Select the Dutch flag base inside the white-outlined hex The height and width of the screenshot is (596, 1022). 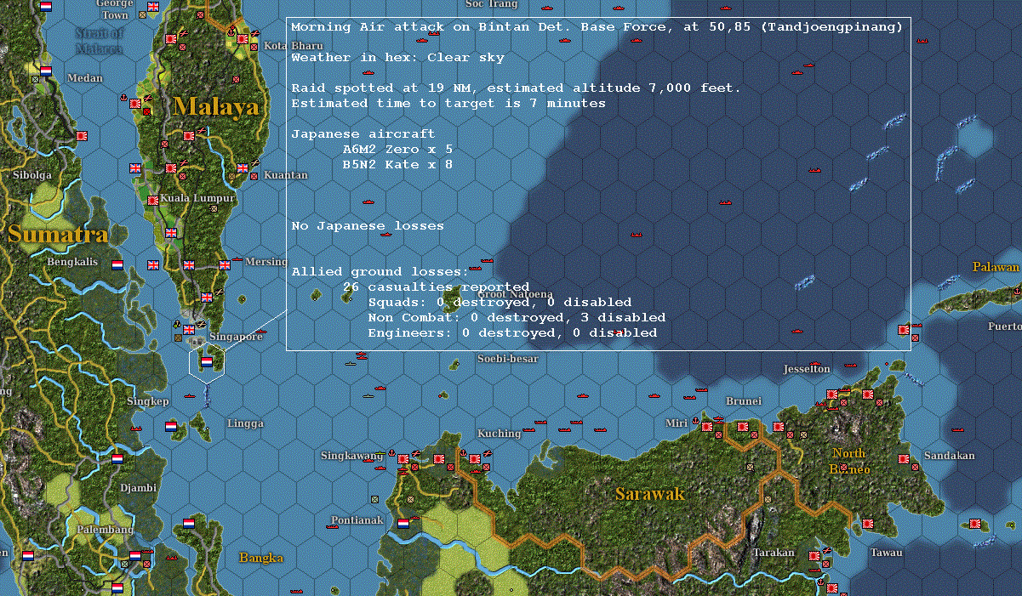pos(207,362)
